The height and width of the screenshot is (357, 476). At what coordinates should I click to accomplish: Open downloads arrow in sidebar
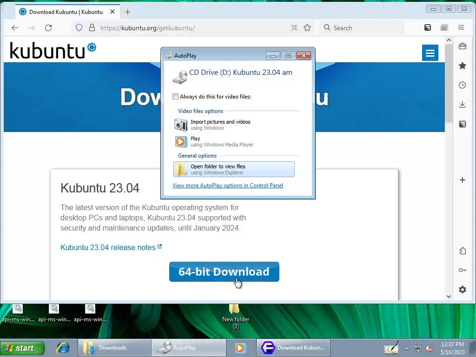point(463,105)
